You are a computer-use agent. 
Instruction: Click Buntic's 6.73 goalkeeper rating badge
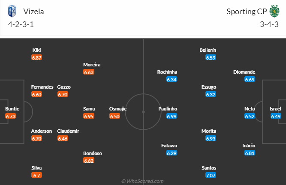(11, 116)
